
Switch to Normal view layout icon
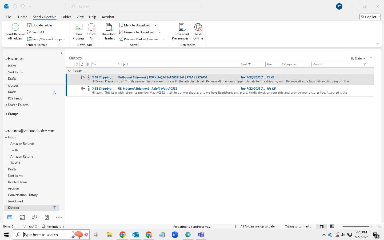322,226
